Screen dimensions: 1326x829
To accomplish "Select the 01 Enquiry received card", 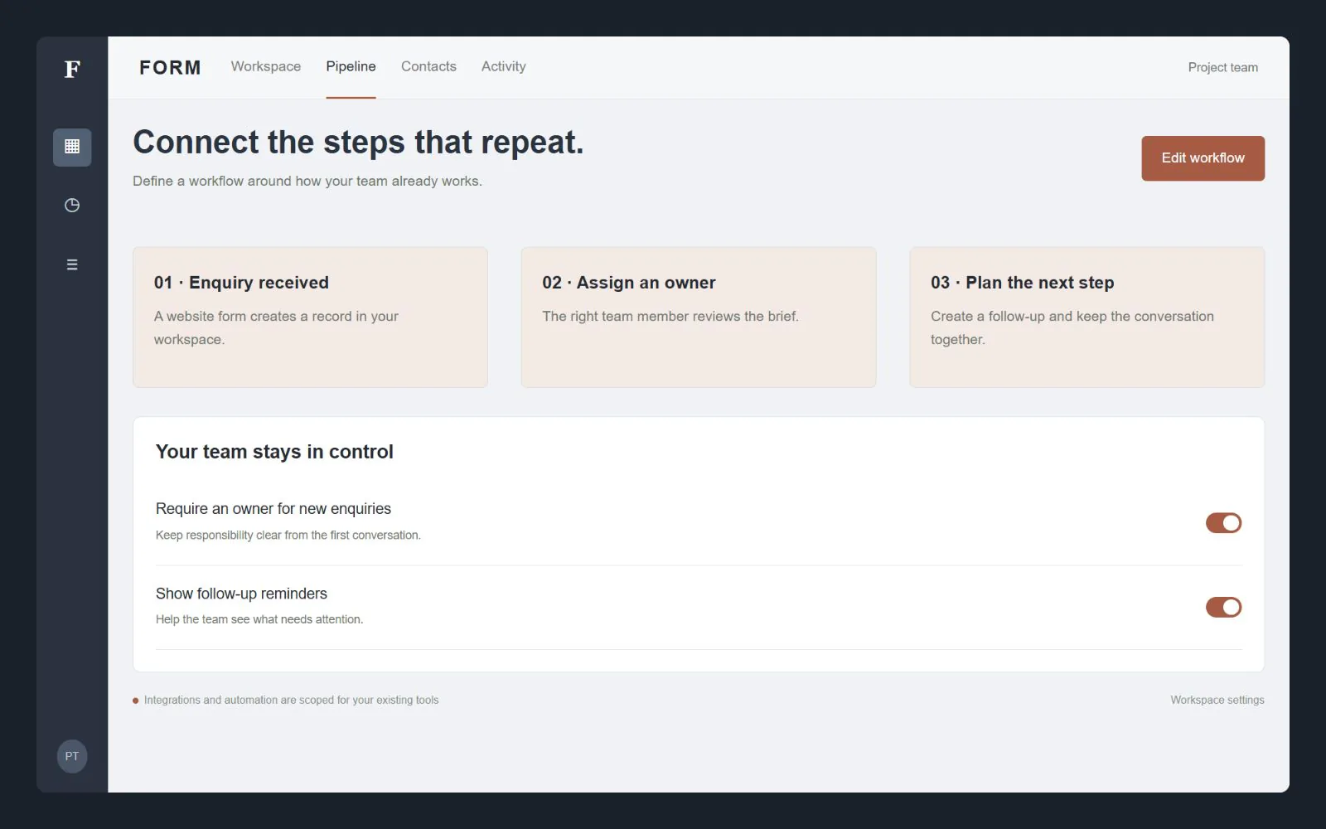I will [x=310, y=317].
